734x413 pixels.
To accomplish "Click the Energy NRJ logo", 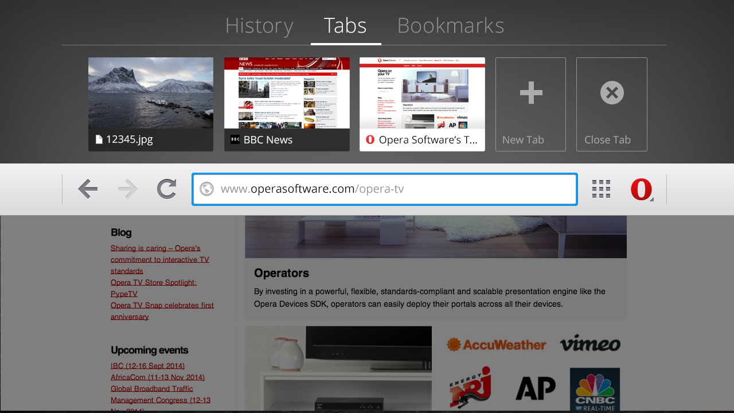I will pos(470,387).
